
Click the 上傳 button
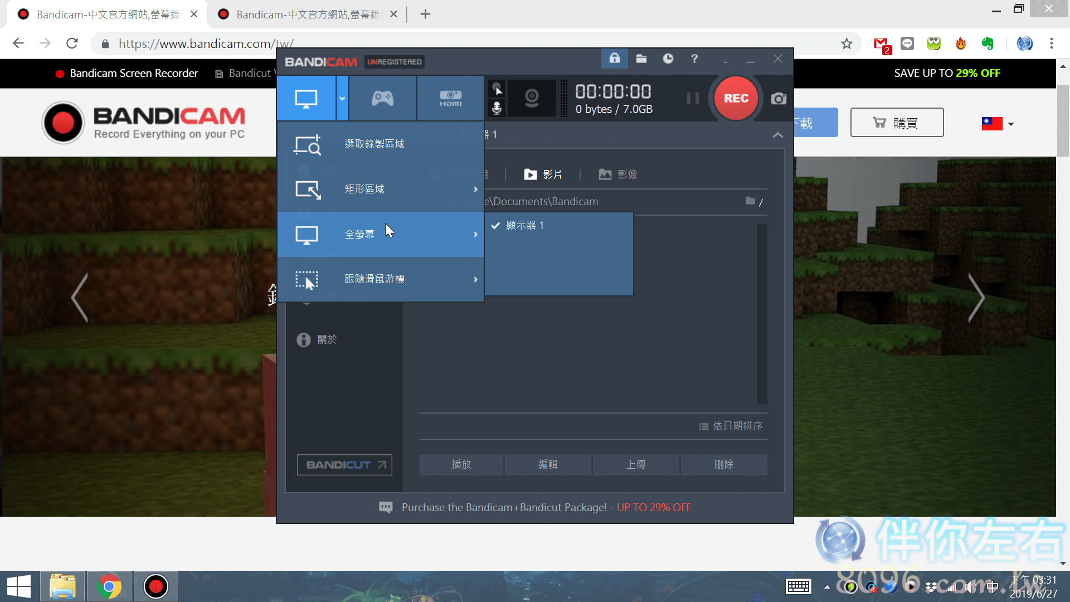click(636, 464)
